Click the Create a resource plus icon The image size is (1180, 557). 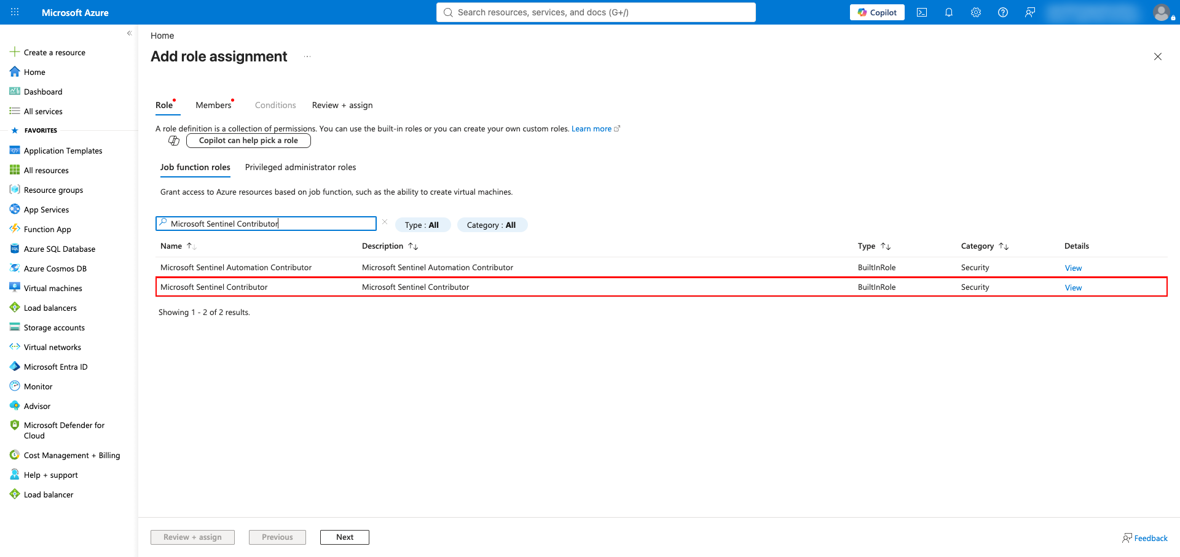(15, 52)
